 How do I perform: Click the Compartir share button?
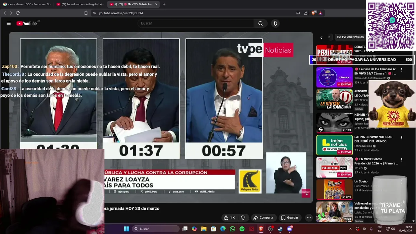(264, 218)
